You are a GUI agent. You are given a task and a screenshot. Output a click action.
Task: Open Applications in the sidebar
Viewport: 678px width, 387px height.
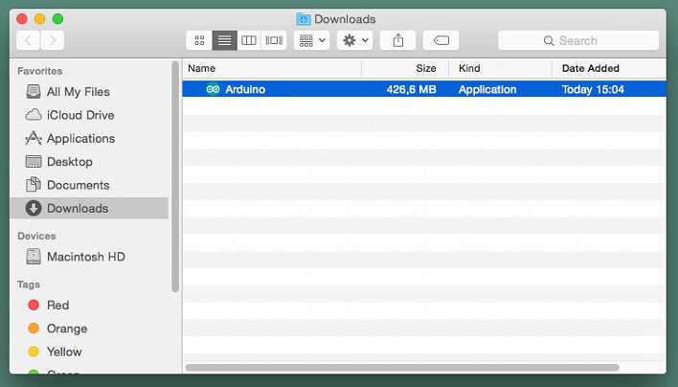(x=80, y=138)
